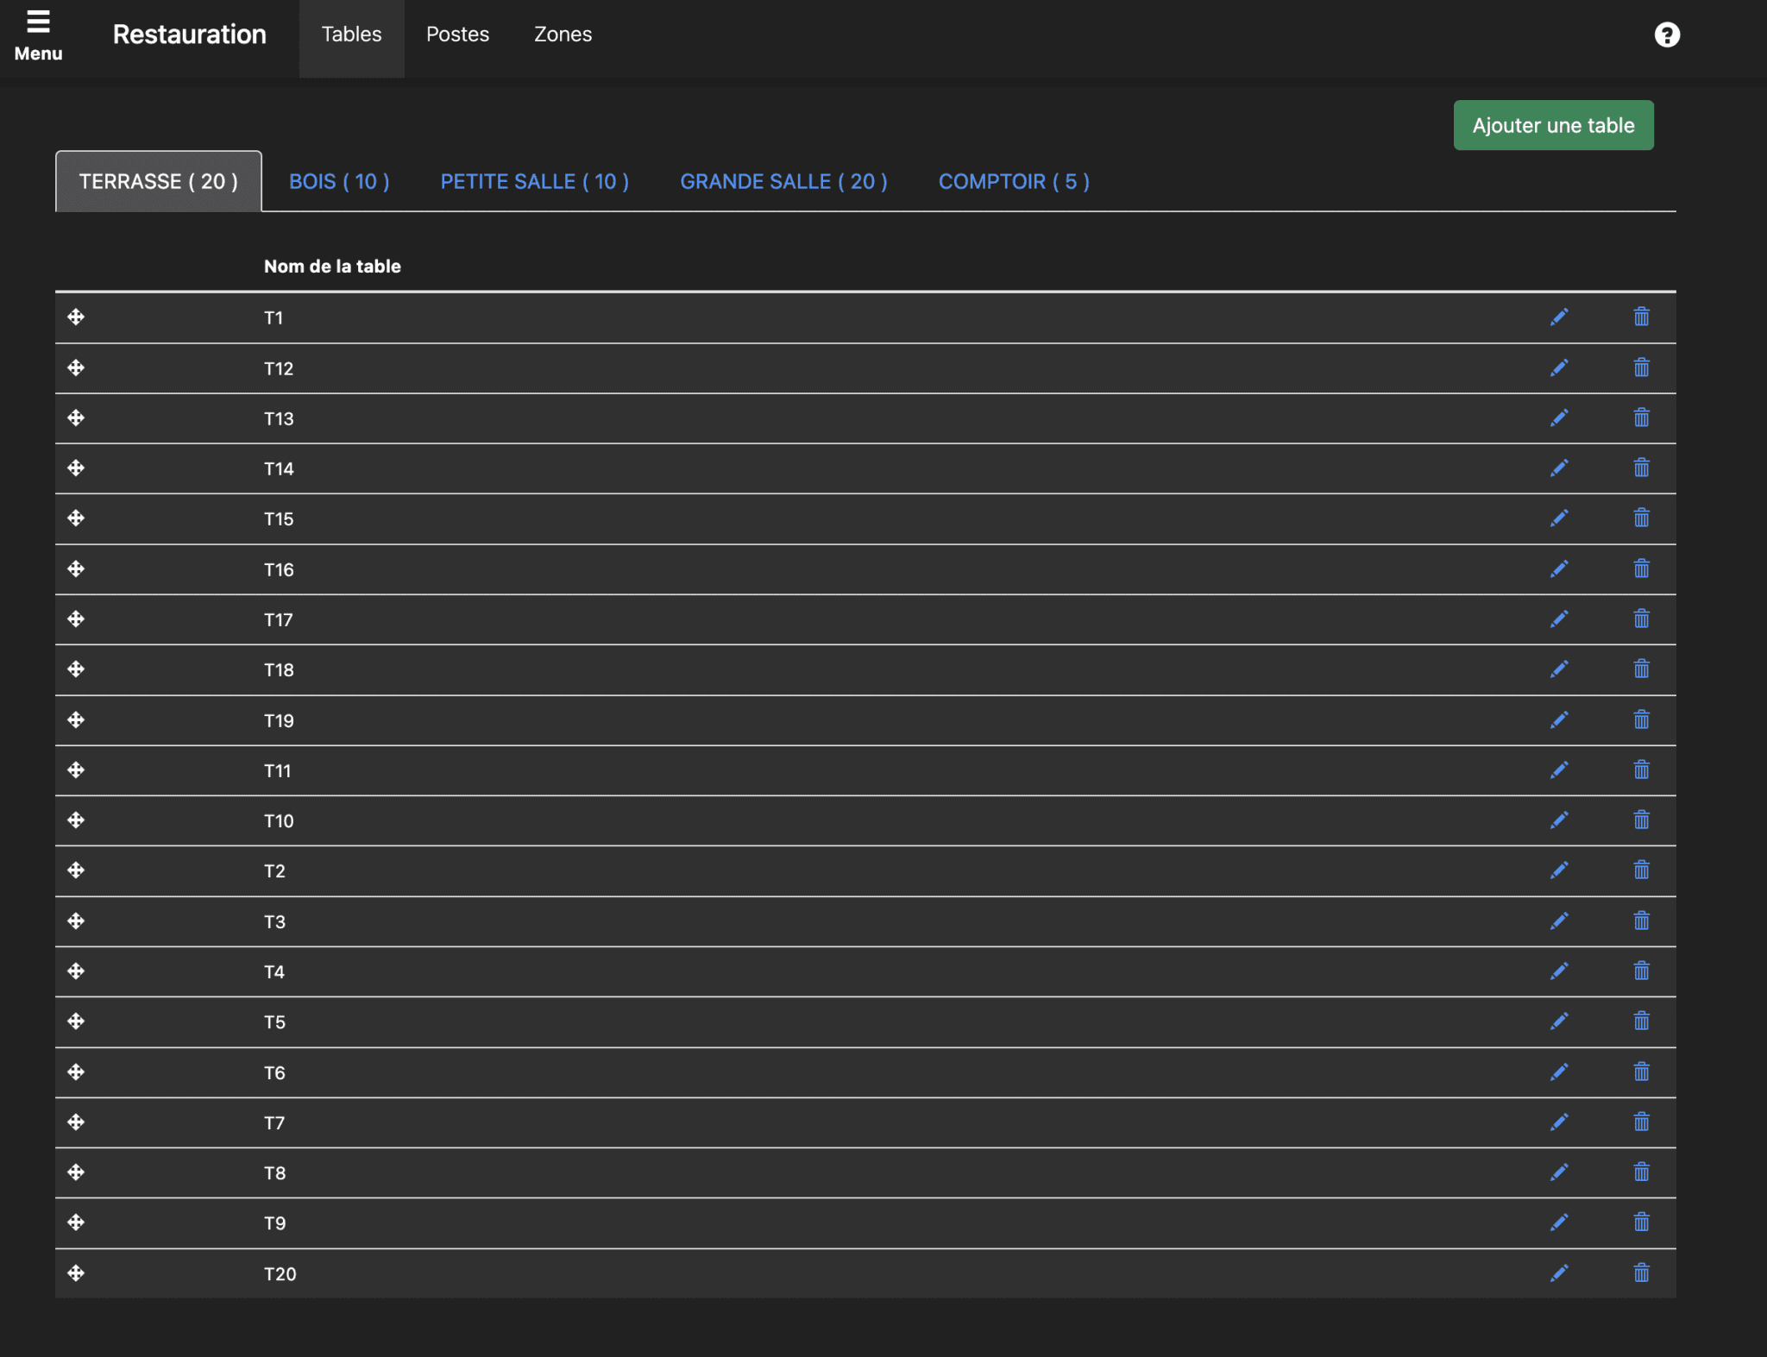The image size is (1767, 1357).
Task: Delete table T16 with trash icon
Action: tap(1641, 569)
